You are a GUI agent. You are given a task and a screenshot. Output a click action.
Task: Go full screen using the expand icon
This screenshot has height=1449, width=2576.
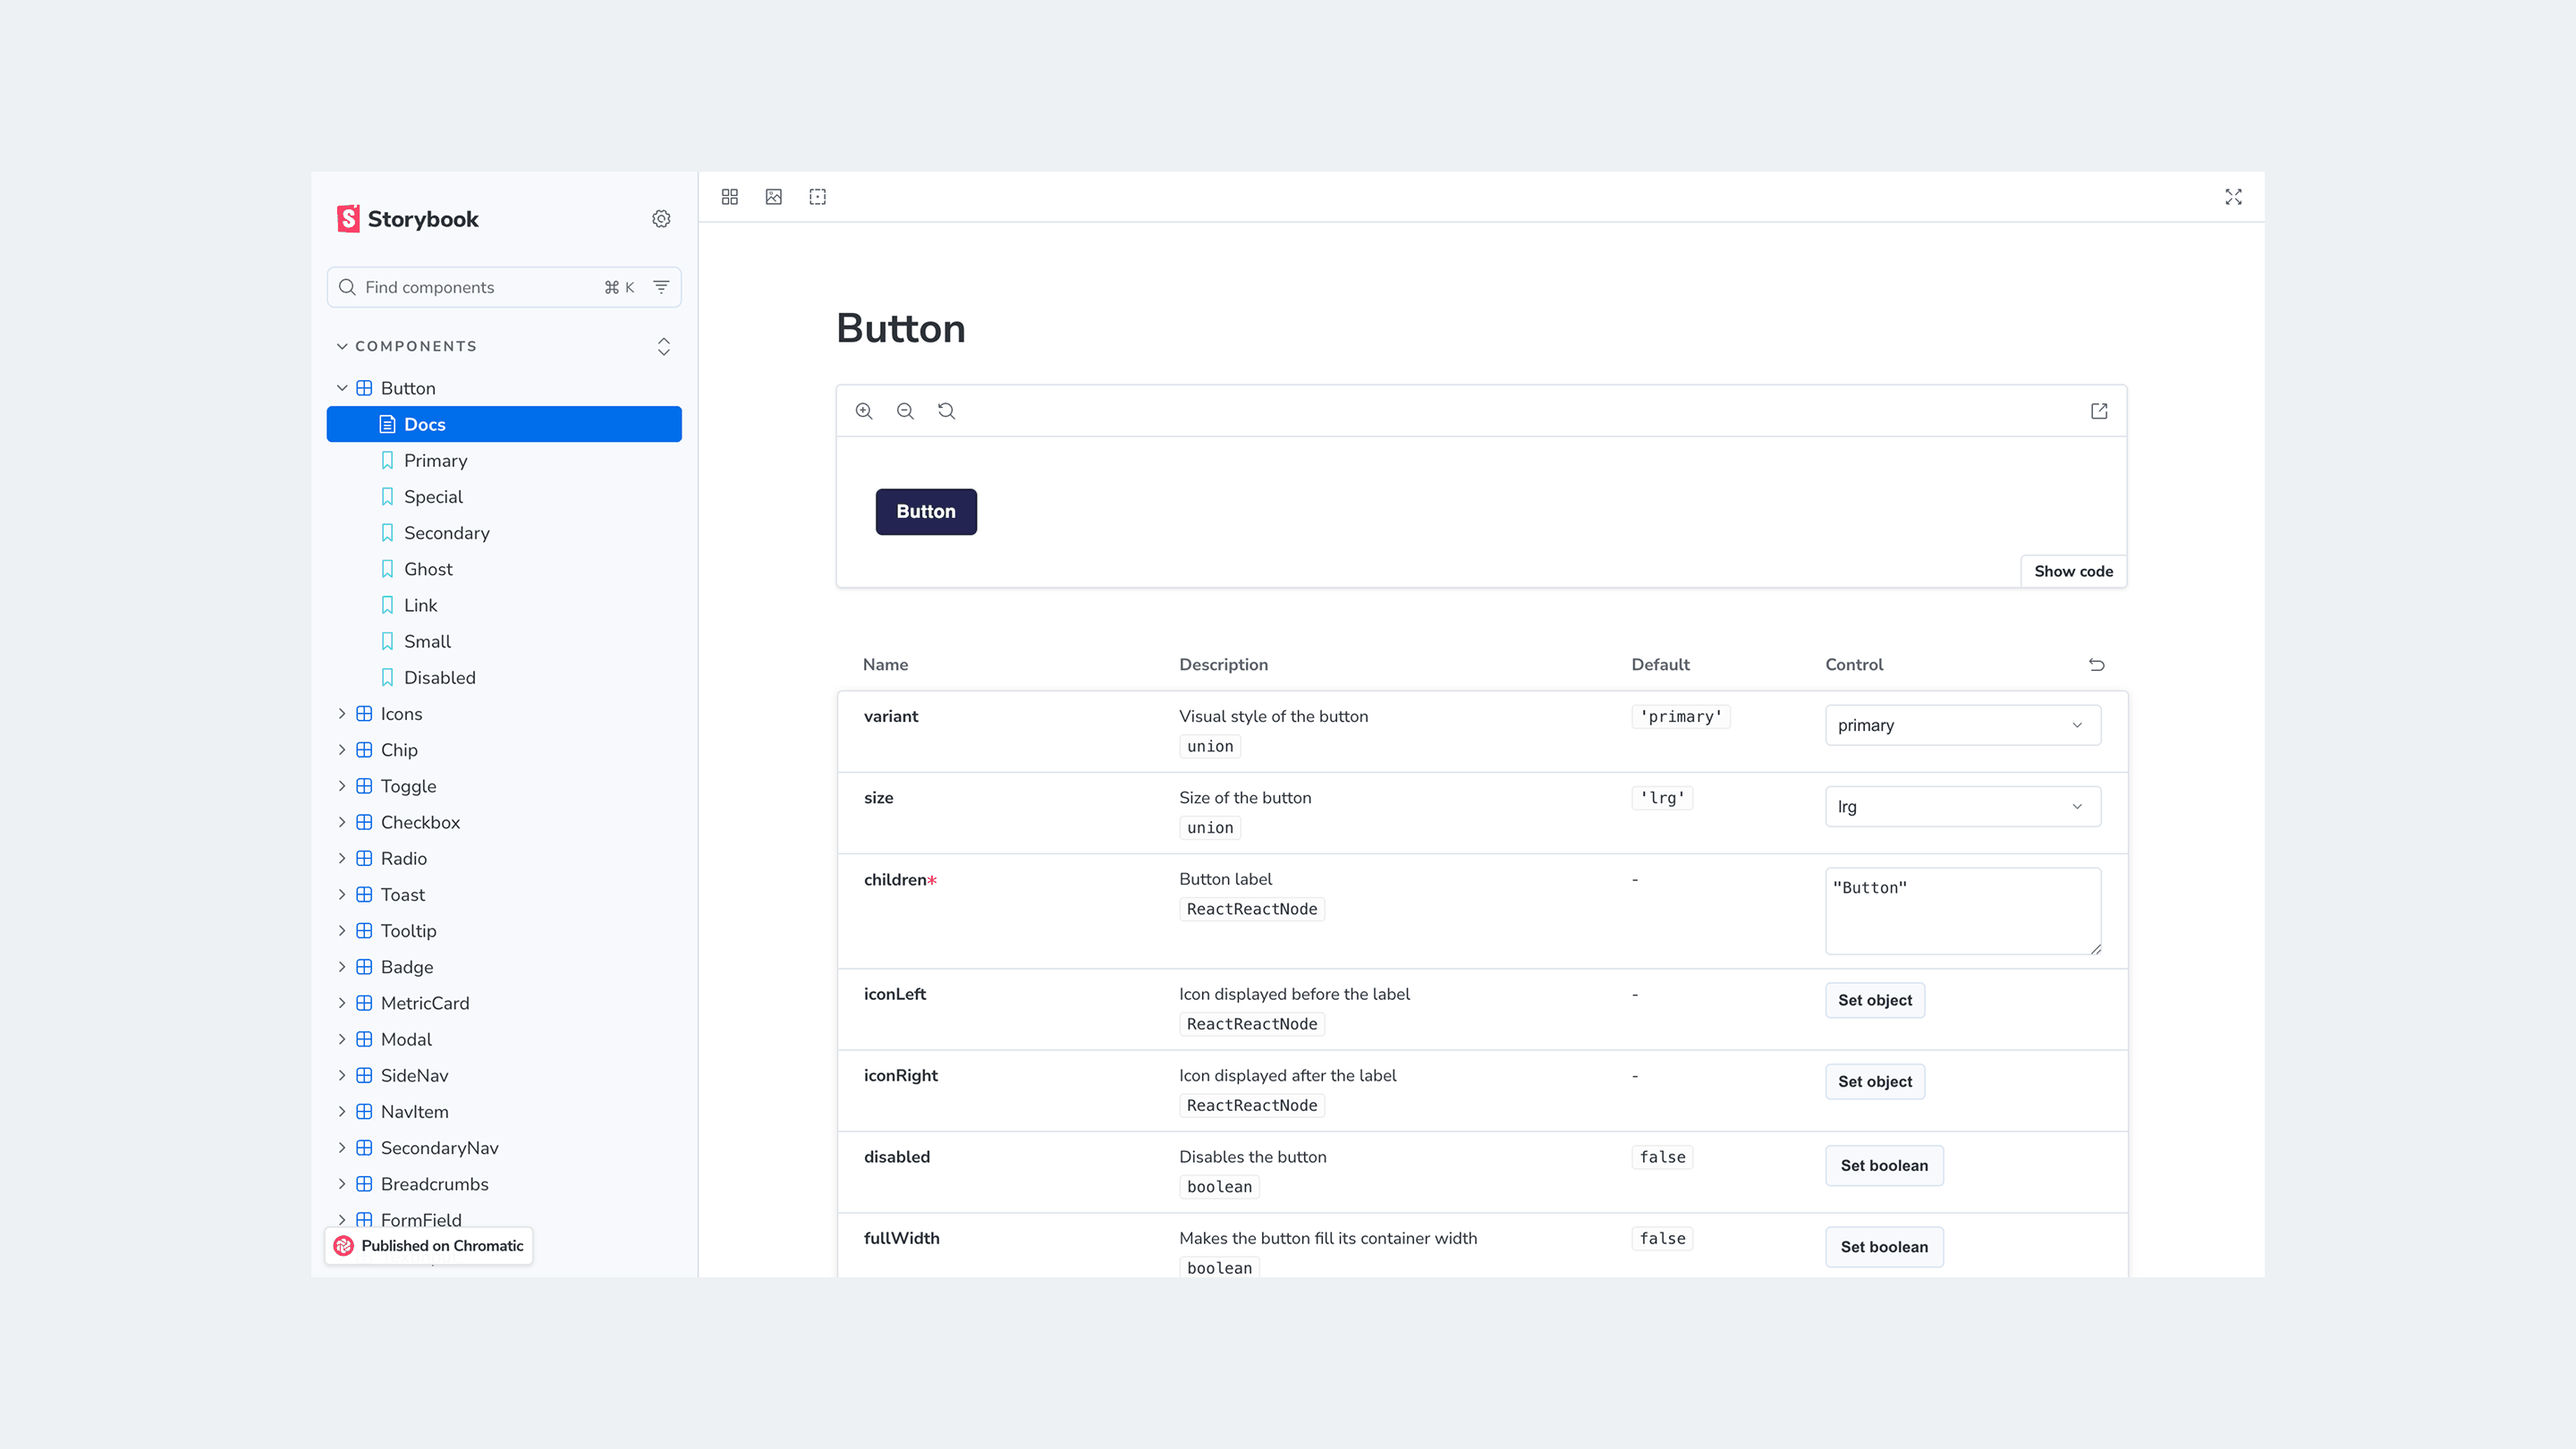coord(2233,197)
